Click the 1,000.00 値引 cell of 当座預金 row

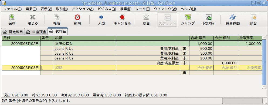[226, 63]
